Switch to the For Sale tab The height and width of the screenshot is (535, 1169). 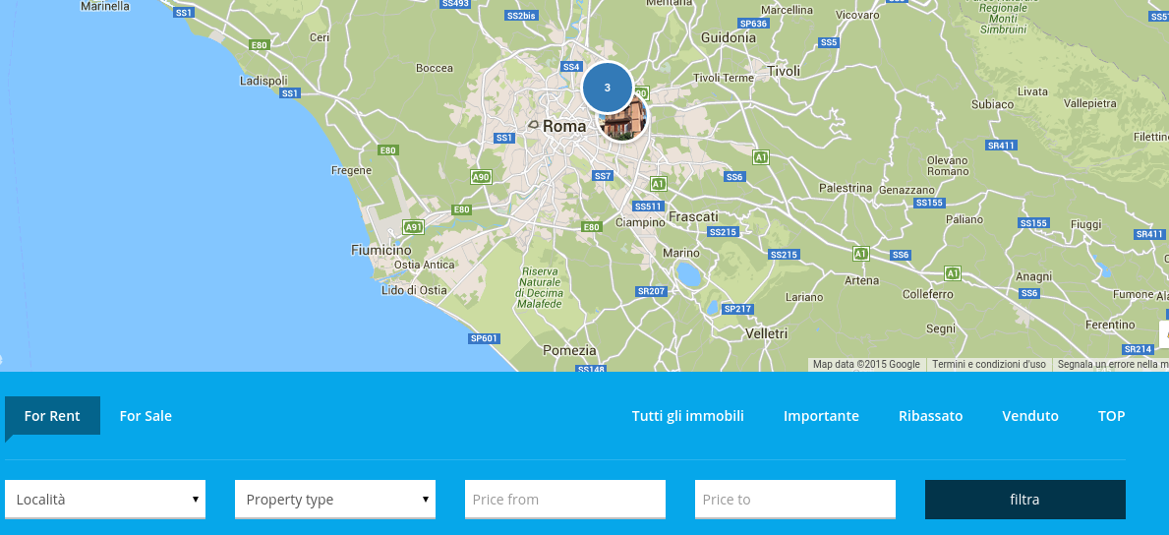146,416
